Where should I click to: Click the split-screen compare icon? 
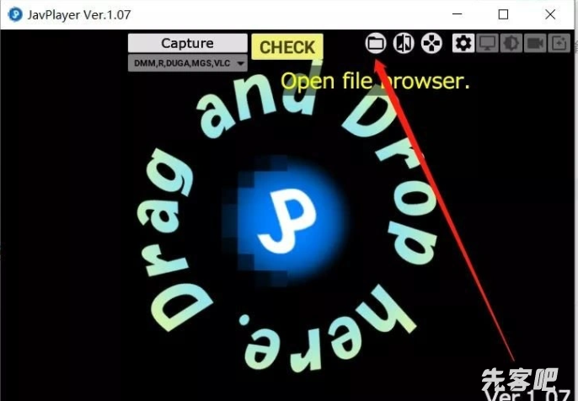(x=404, y=43)
